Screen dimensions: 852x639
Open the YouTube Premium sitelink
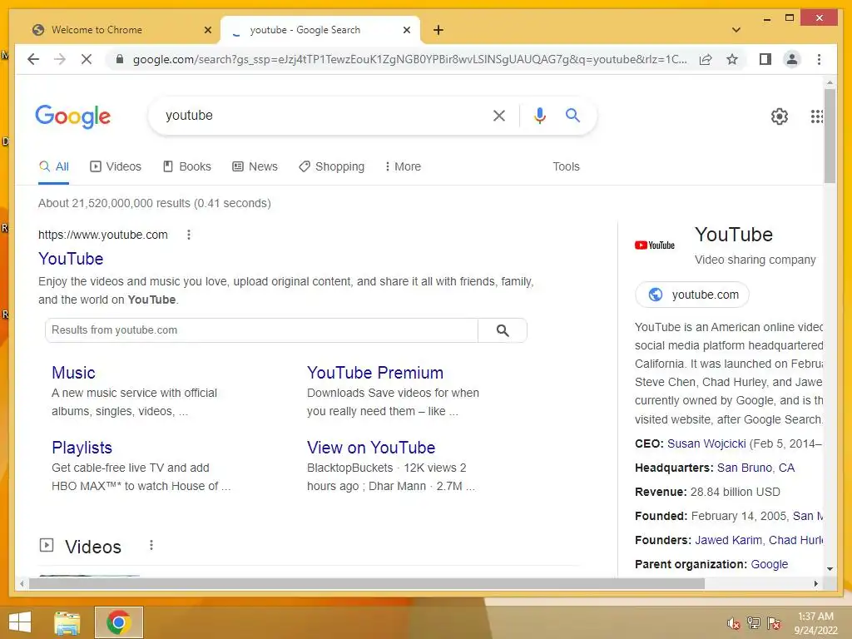375,373
